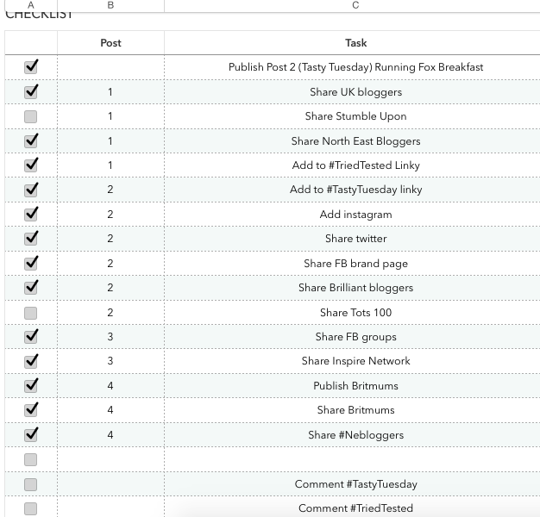
Task: Uncheck the Add instagram checkbox
Action: point(31,214)
